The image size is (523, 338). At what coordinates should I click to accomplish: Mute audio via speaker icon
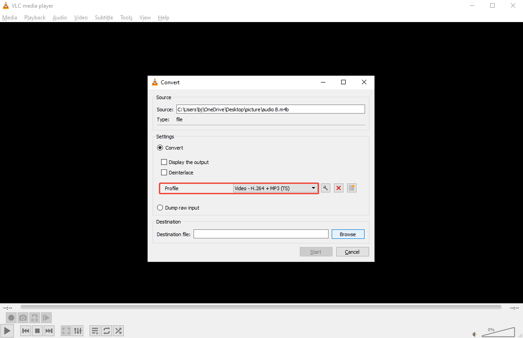(475, 334)
